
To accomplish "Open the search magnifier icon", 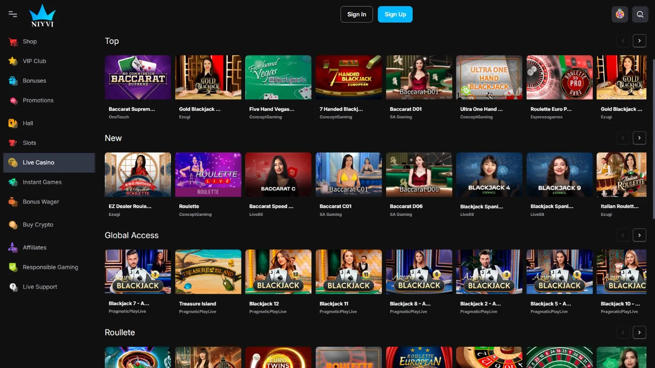I will tap(640, 14).
